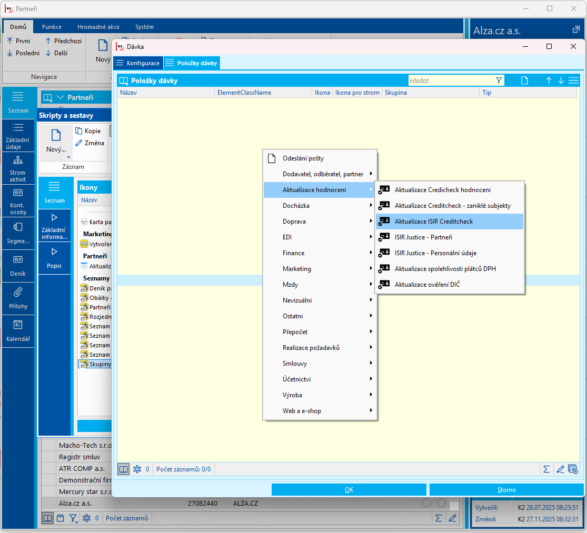Viewport: 587px width, 533px height.
Task: Click Kopie in Skripty a sestavy ribbon
Action: coord(88,131)
